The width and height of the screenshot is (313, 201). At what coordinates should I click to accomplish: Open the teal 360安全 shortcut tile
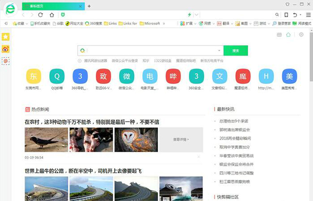(197, 76)
